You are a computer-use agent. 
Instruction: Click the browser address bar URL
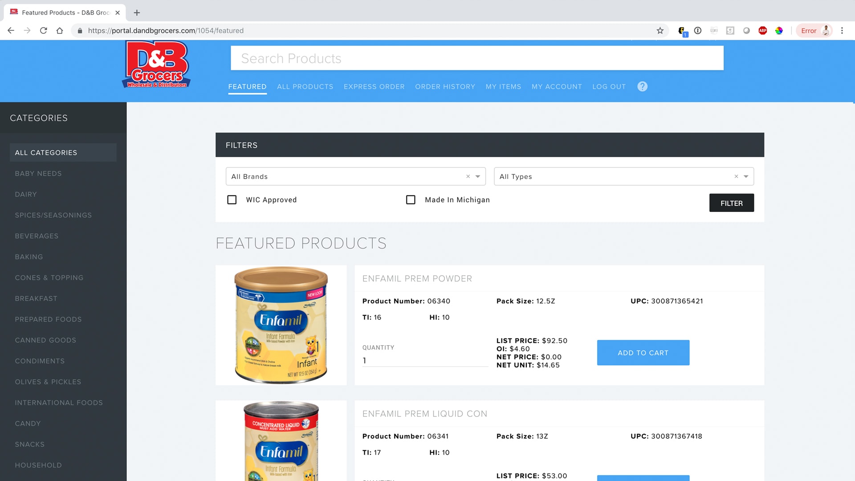tap(166, 31)
